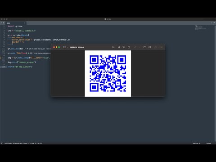Click the code minimap in the editor

tap(201, 28)
